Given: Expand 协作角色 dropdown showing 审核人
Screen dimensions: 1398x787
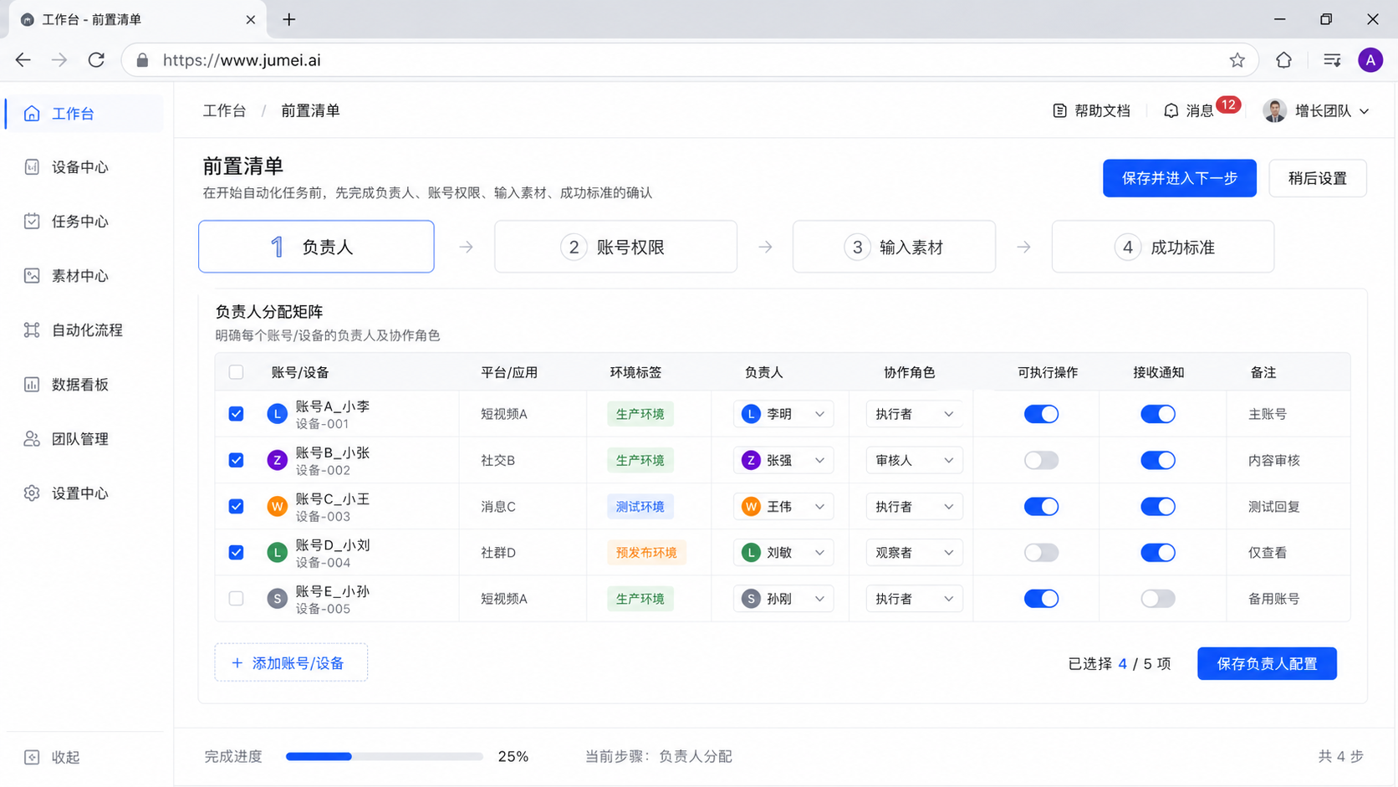Looking at the screenshot, I should click(914, 460).
